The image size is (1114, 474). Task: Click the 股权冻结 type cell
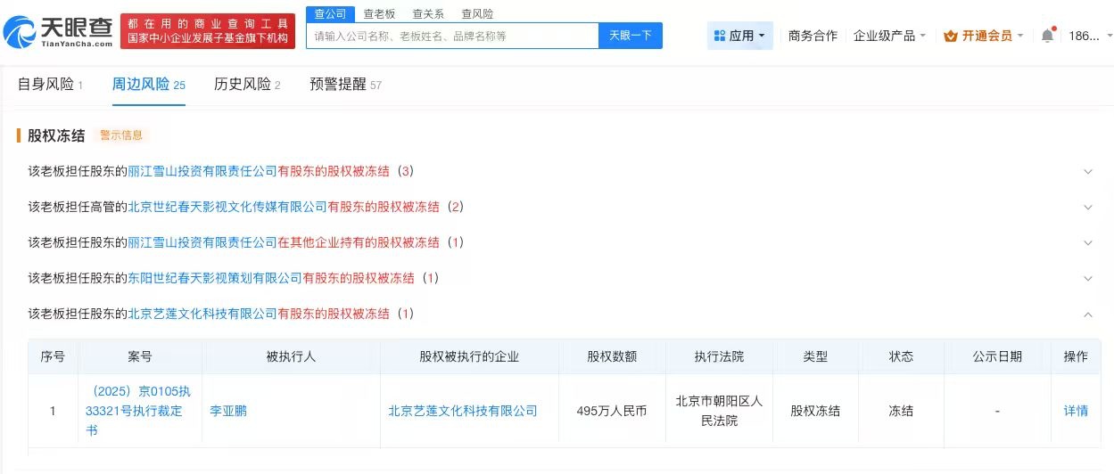(815, 411)
